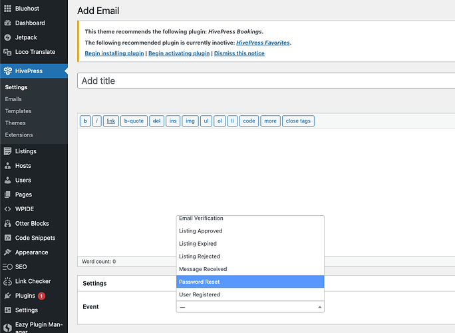The width and height of the screenshot is (455, 333).
Task: Click the Dashboard gauge icon
Action: (7, 23)
